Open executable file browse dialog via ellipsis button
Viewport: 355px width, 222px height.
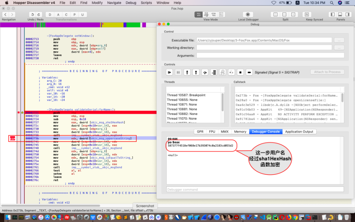(x=339, y=40)
